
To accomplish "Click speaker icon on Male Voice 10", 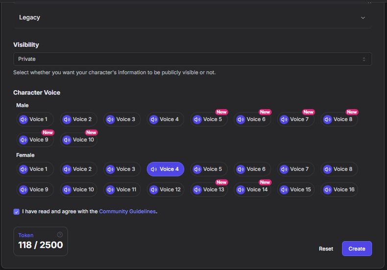I will [x=67, y=140].
